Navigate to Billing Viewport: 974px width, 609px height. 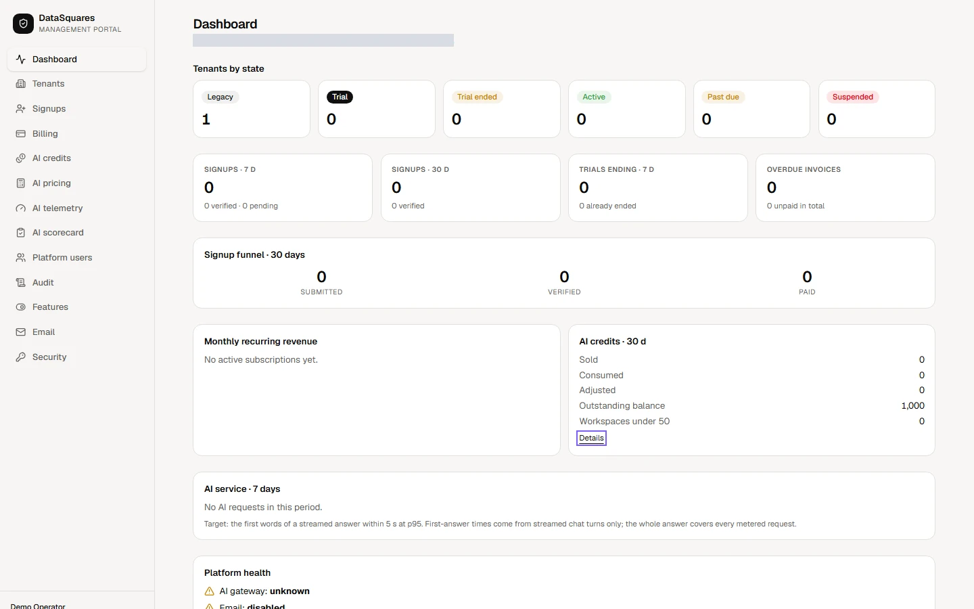tap(76, 134)
